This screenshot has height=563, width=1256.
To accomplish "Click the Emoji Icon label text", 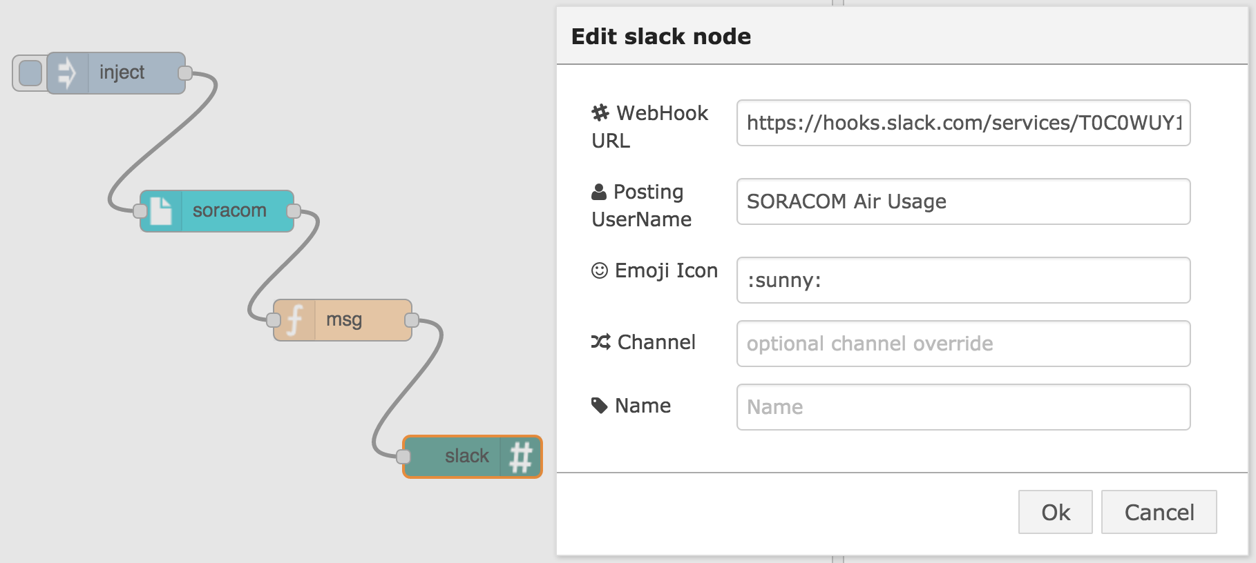I will coord(667,270).
